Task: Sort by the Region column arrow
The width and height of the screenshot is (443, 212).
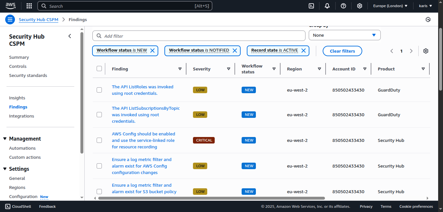Action: (x=319, y=69)
